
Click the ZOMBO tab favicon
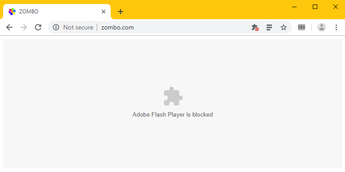[12, 12]
